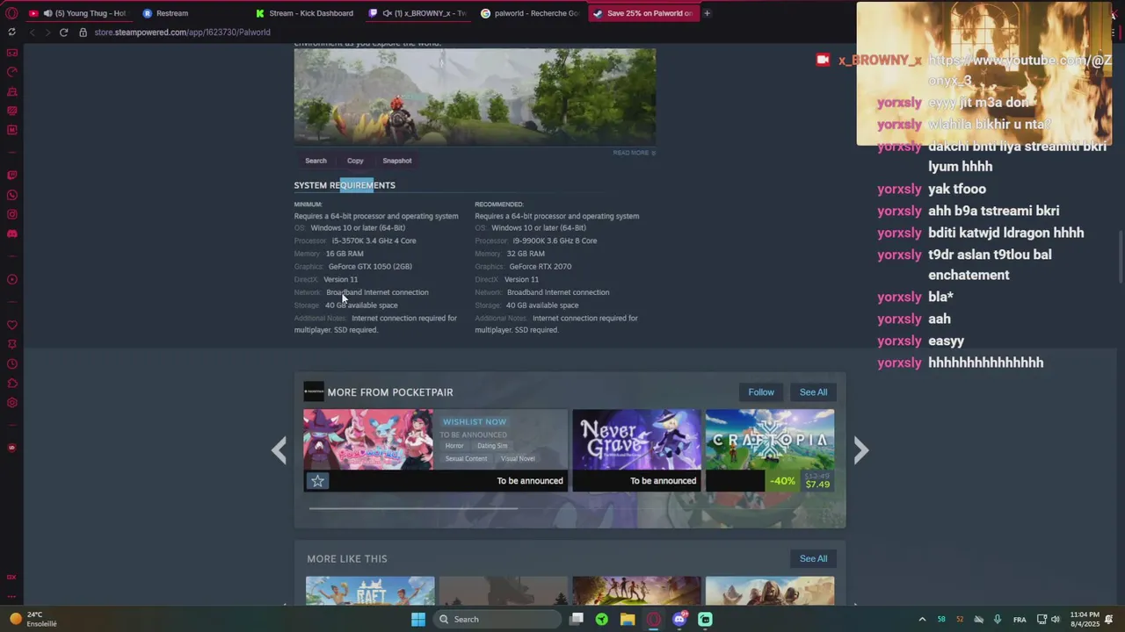This screenshot has height=632, width=1125.
Task: Click x_BROWNY_x username in chat overlay
Action: (880, 60)
